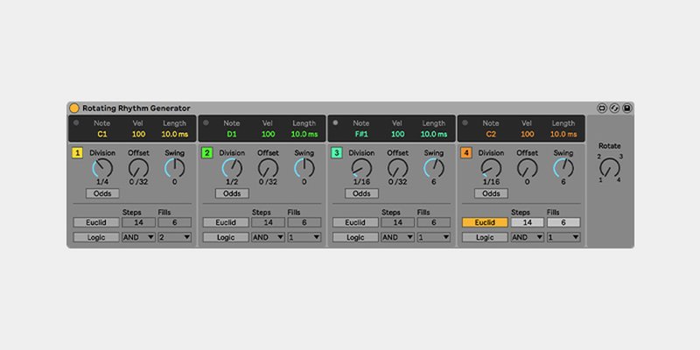Click the C1 note value in channel 1
700x350 pixels.
tap(102, 134)
